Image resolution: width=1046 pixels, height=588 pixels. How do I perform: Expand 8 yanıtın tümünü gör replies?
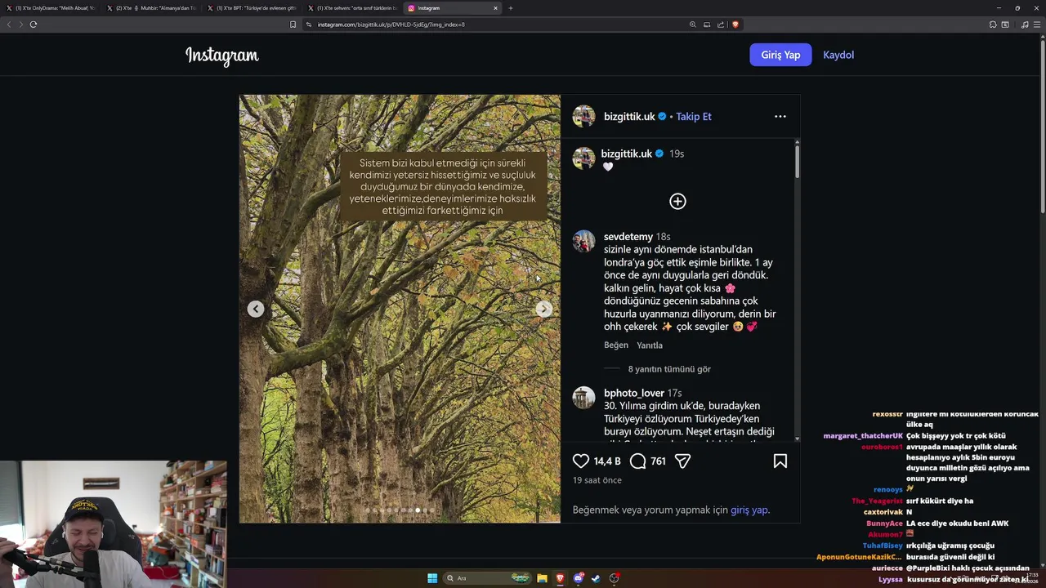(669, 369)
